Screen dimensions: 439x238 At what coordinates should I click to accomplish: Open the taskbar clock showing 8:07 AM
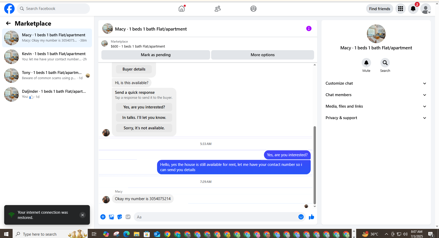click(x=417, y=234)
